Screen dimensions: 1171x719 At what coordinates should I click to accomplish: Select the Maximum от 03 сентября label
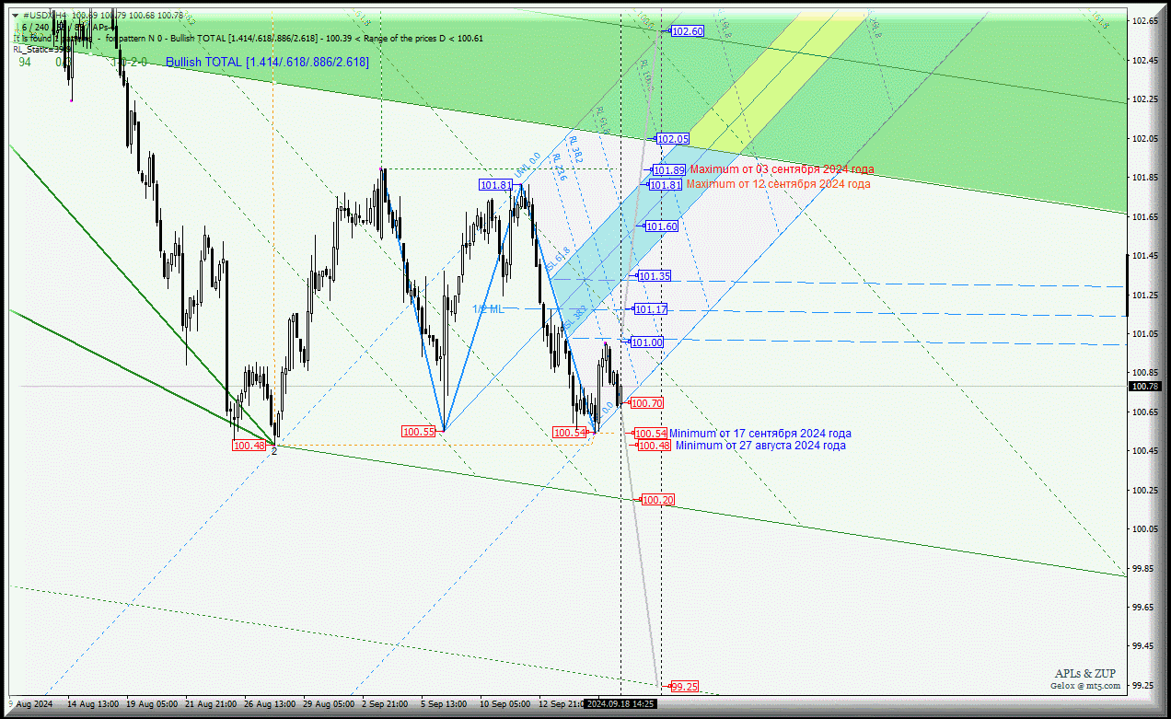782,169
